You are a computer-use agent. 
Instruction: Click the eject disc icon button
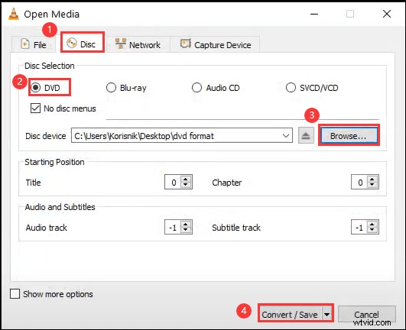[x=306, y=135]
